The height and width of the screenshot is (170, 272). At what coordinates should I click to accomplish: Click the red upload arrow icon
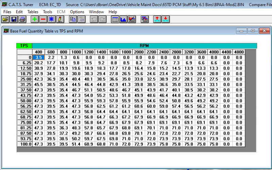157,19
